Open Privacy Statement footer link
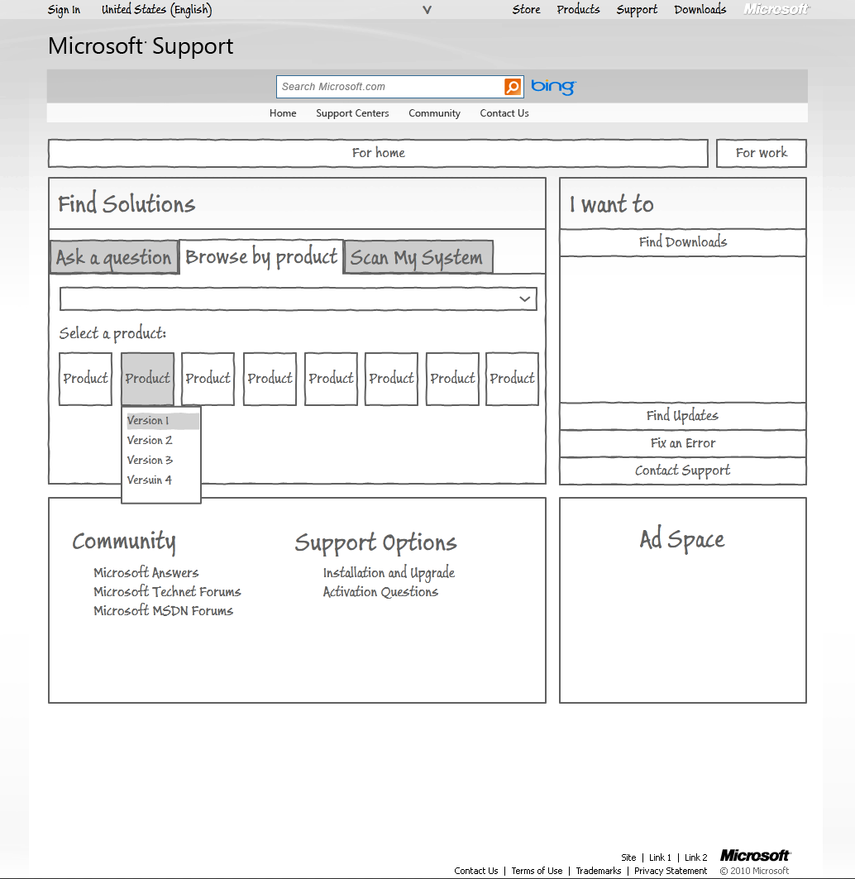855x879 pixels. coord(671,872)
